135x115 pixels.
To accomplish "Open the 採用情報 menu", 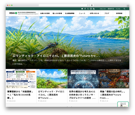I will point(119,13).
